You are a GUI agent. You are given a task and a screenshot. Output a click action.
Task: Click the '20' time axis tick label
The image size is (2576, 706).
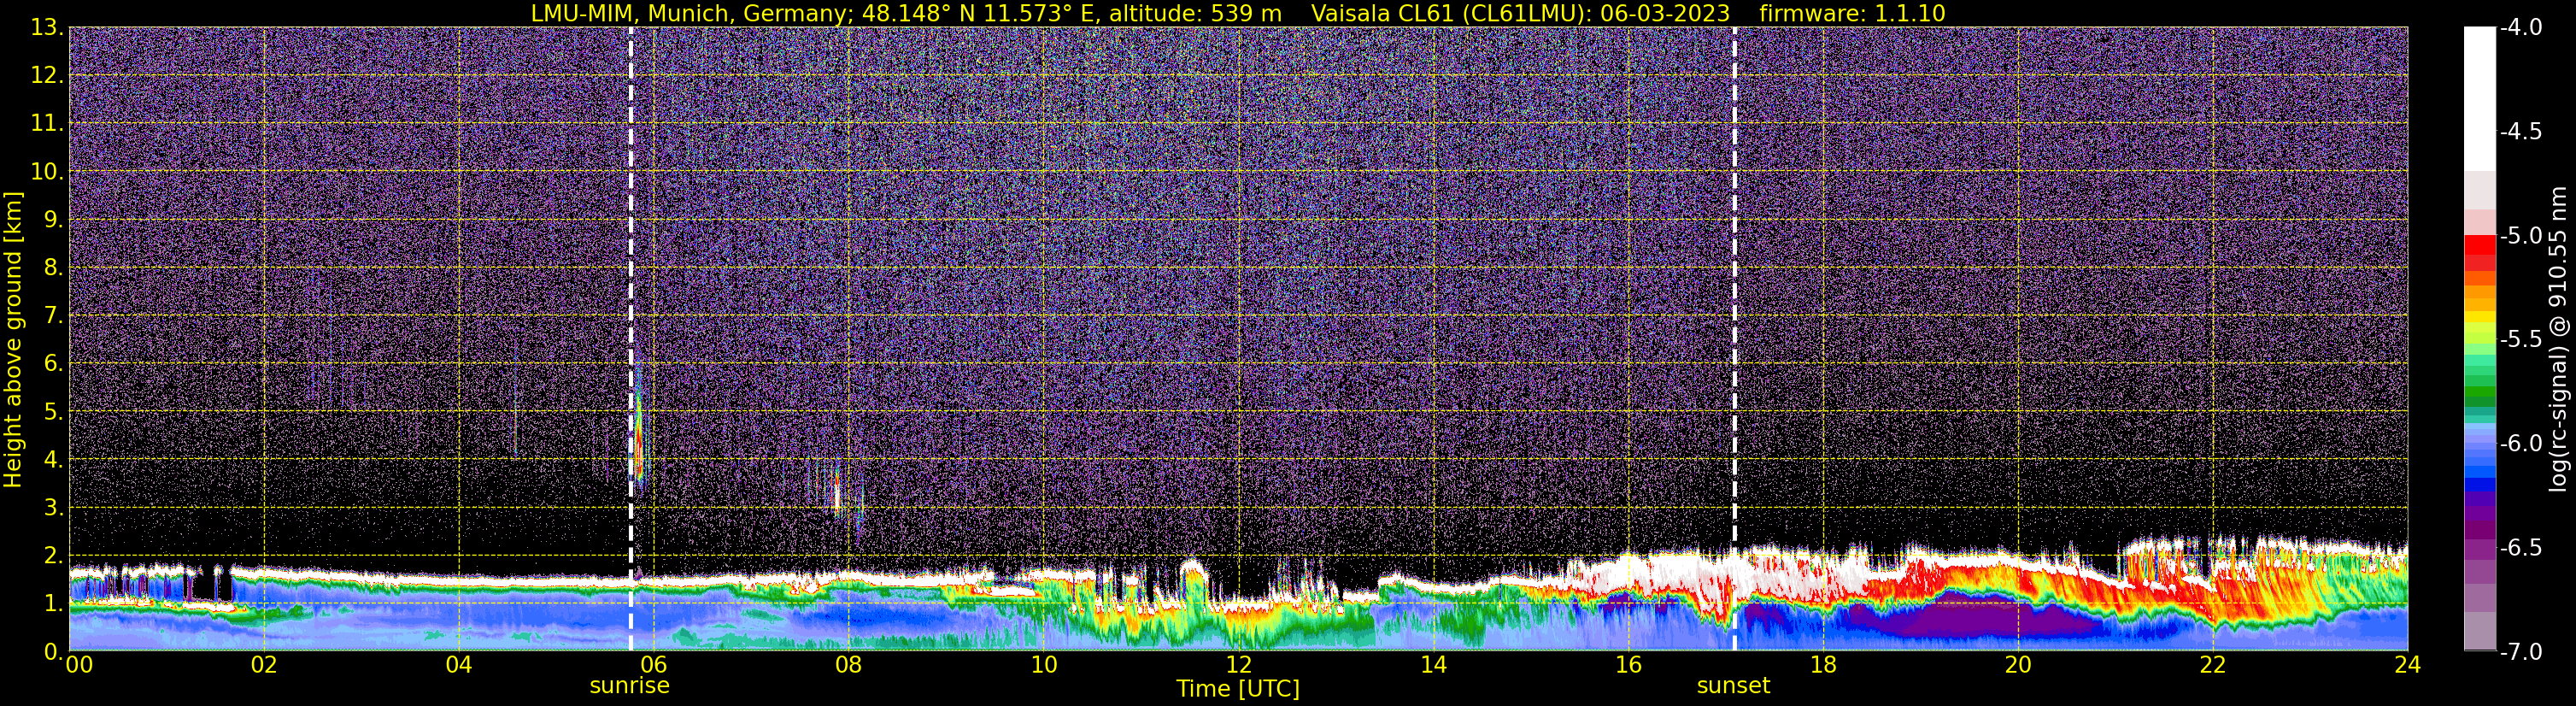2018,665
